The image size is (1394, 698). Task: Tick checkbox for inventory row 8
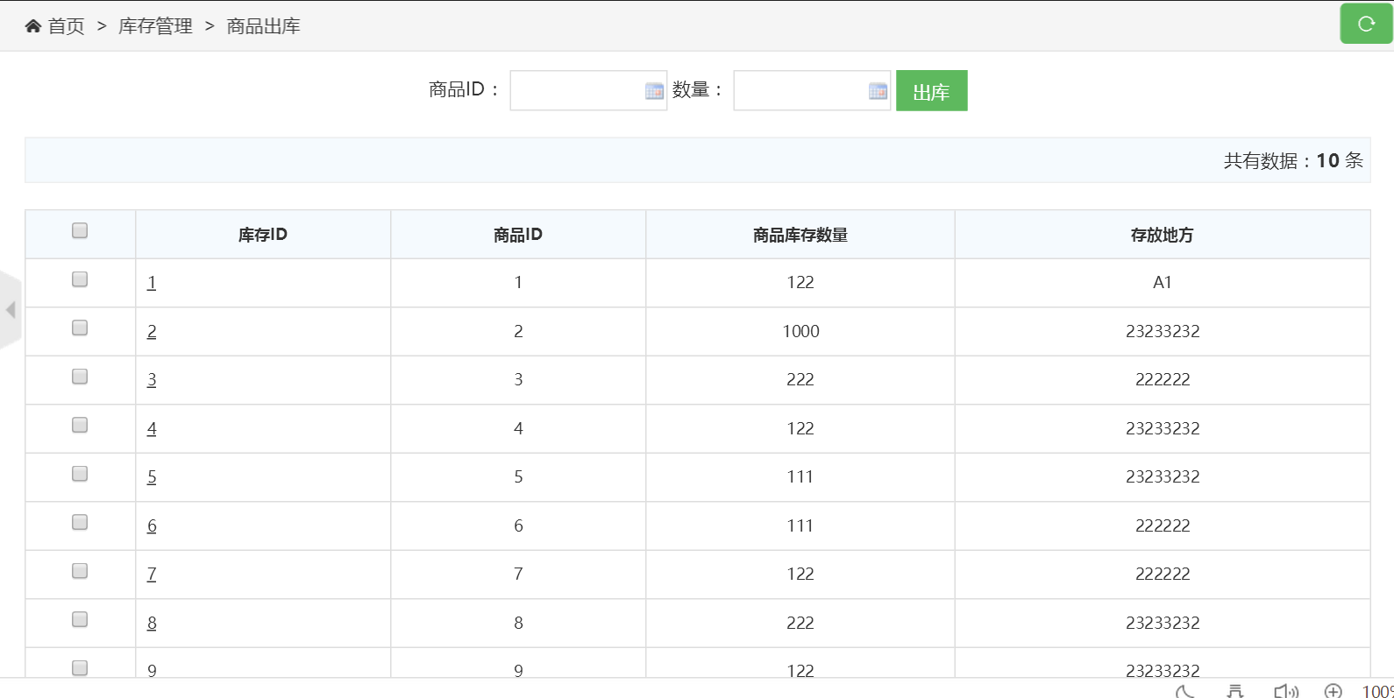click(80, 619)
